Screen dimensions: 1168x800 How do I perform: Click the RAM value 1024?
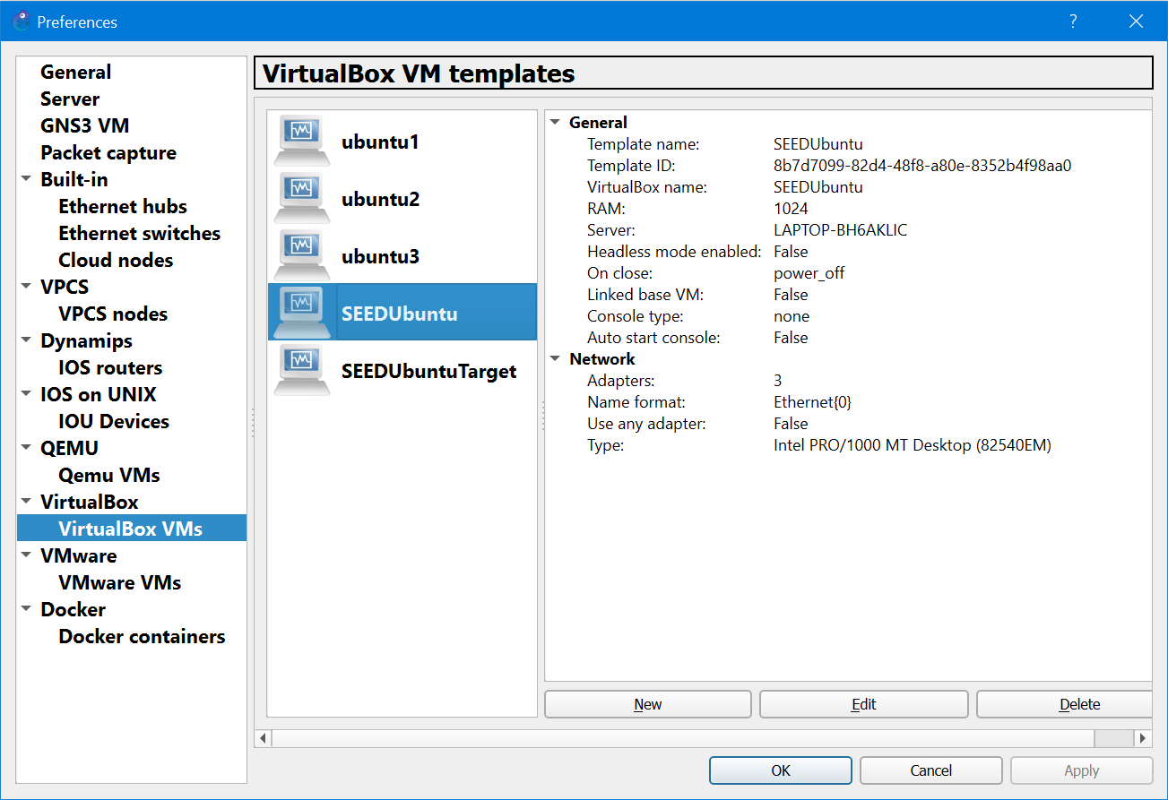(x=791, y=209)
